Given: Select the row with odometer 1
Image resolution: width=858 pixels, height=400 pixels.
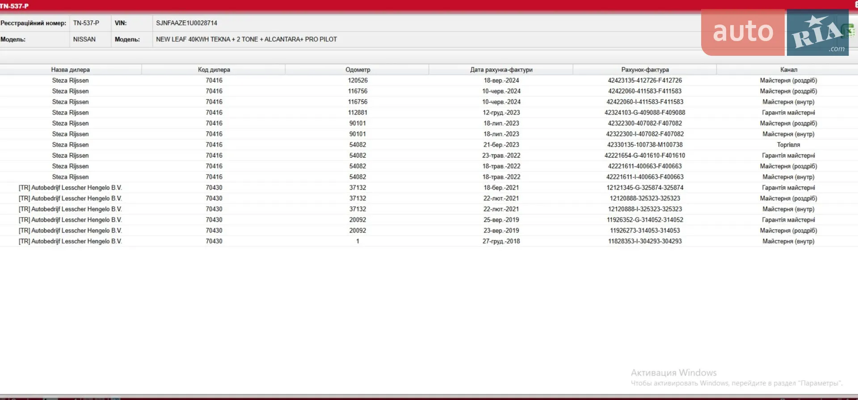Looking at the screenshot, I should (x=429, y=241).
